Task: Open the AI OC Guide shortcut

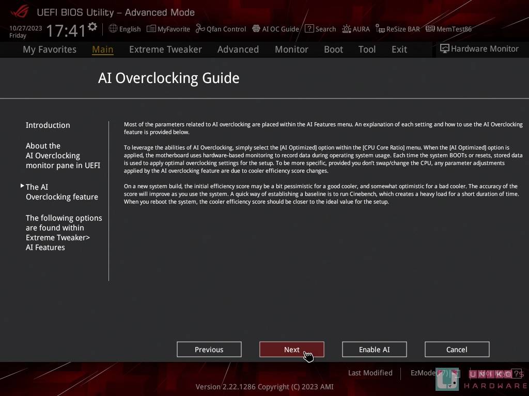Action: point(275,29)
